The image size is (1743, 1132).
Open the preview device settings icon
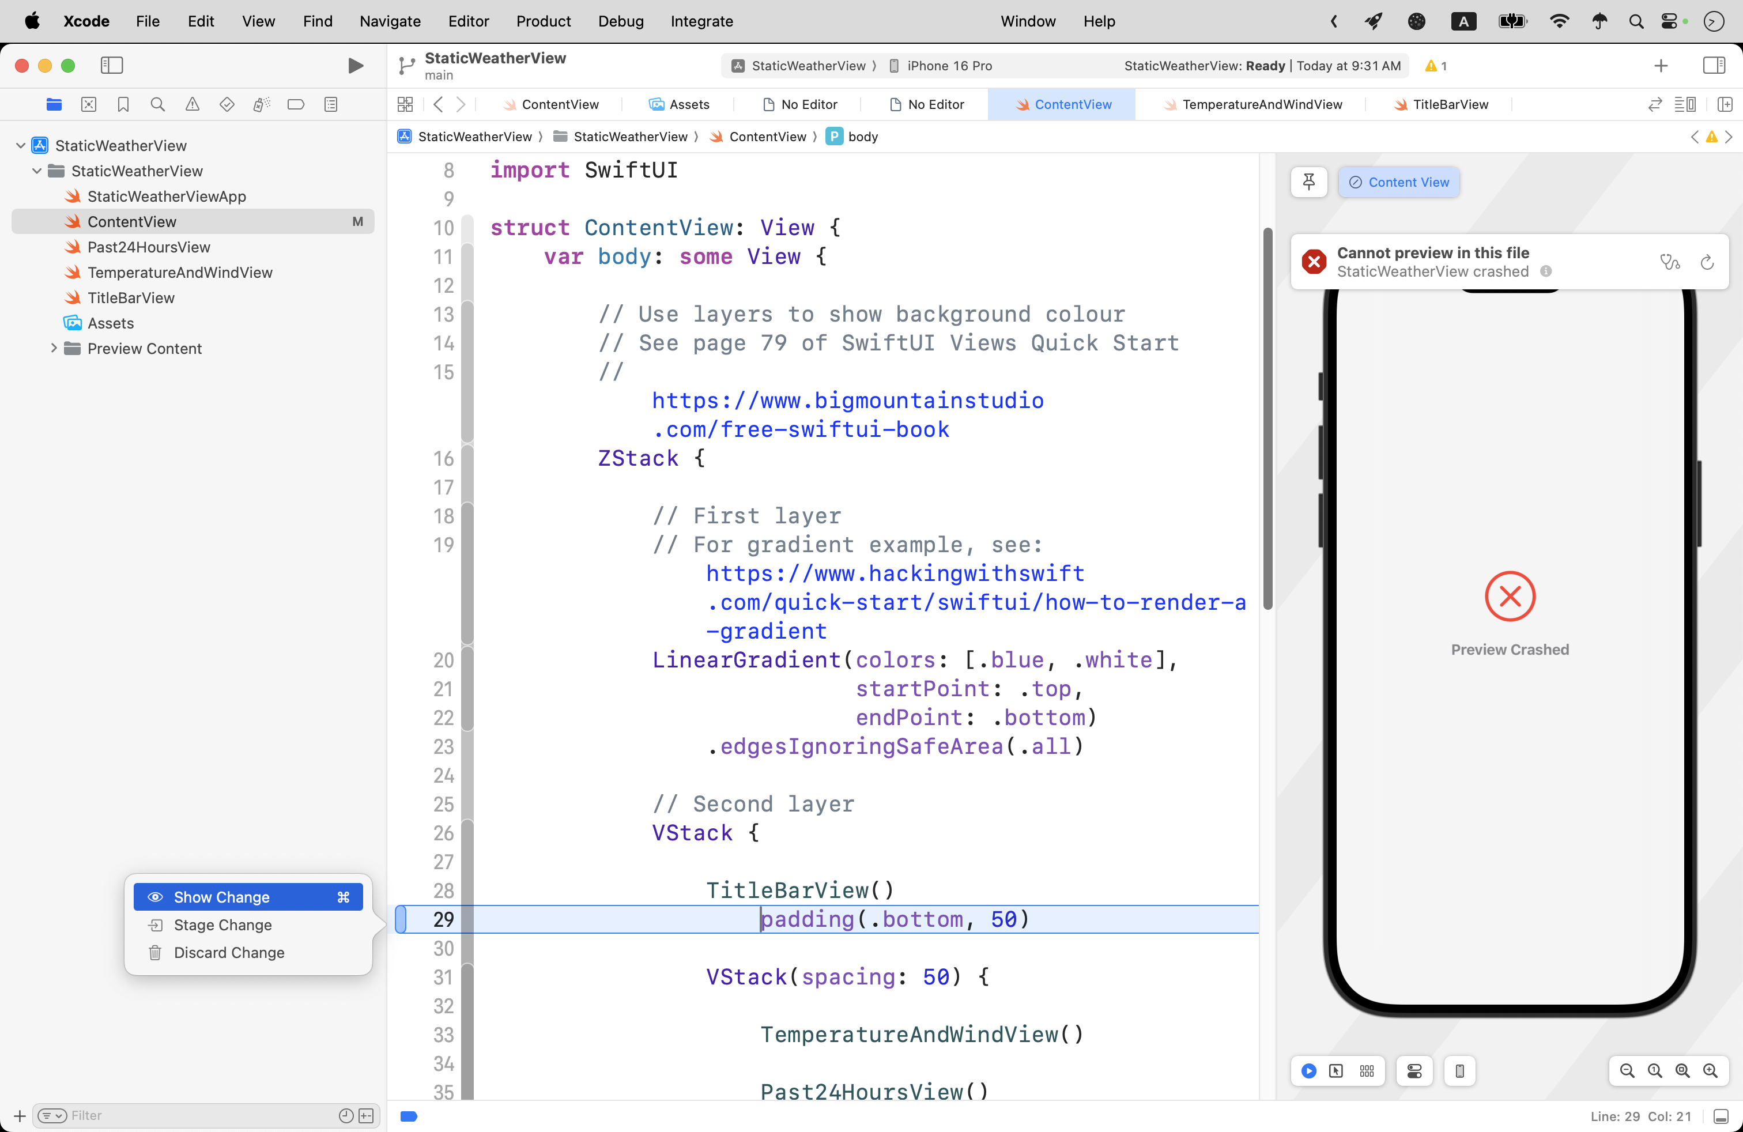[x=1414, y=1071]
